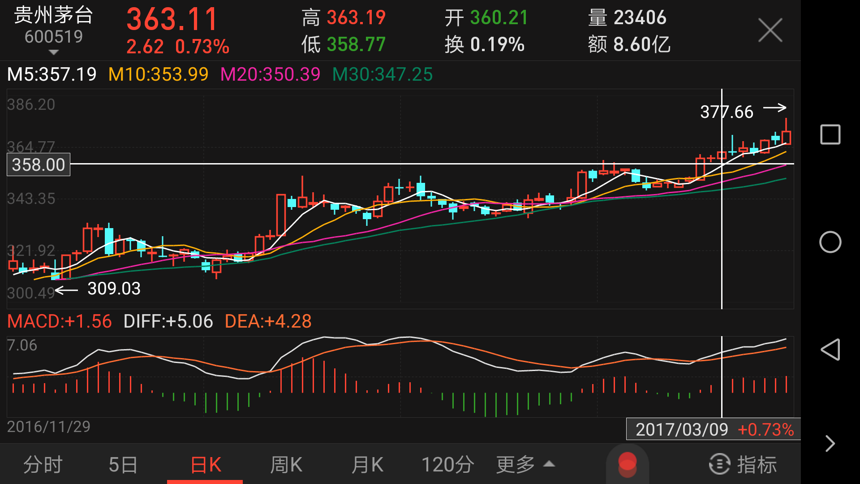Tap the amount value 8.60亿
This screenshot has width=860, height=484.
coord(642,44)
